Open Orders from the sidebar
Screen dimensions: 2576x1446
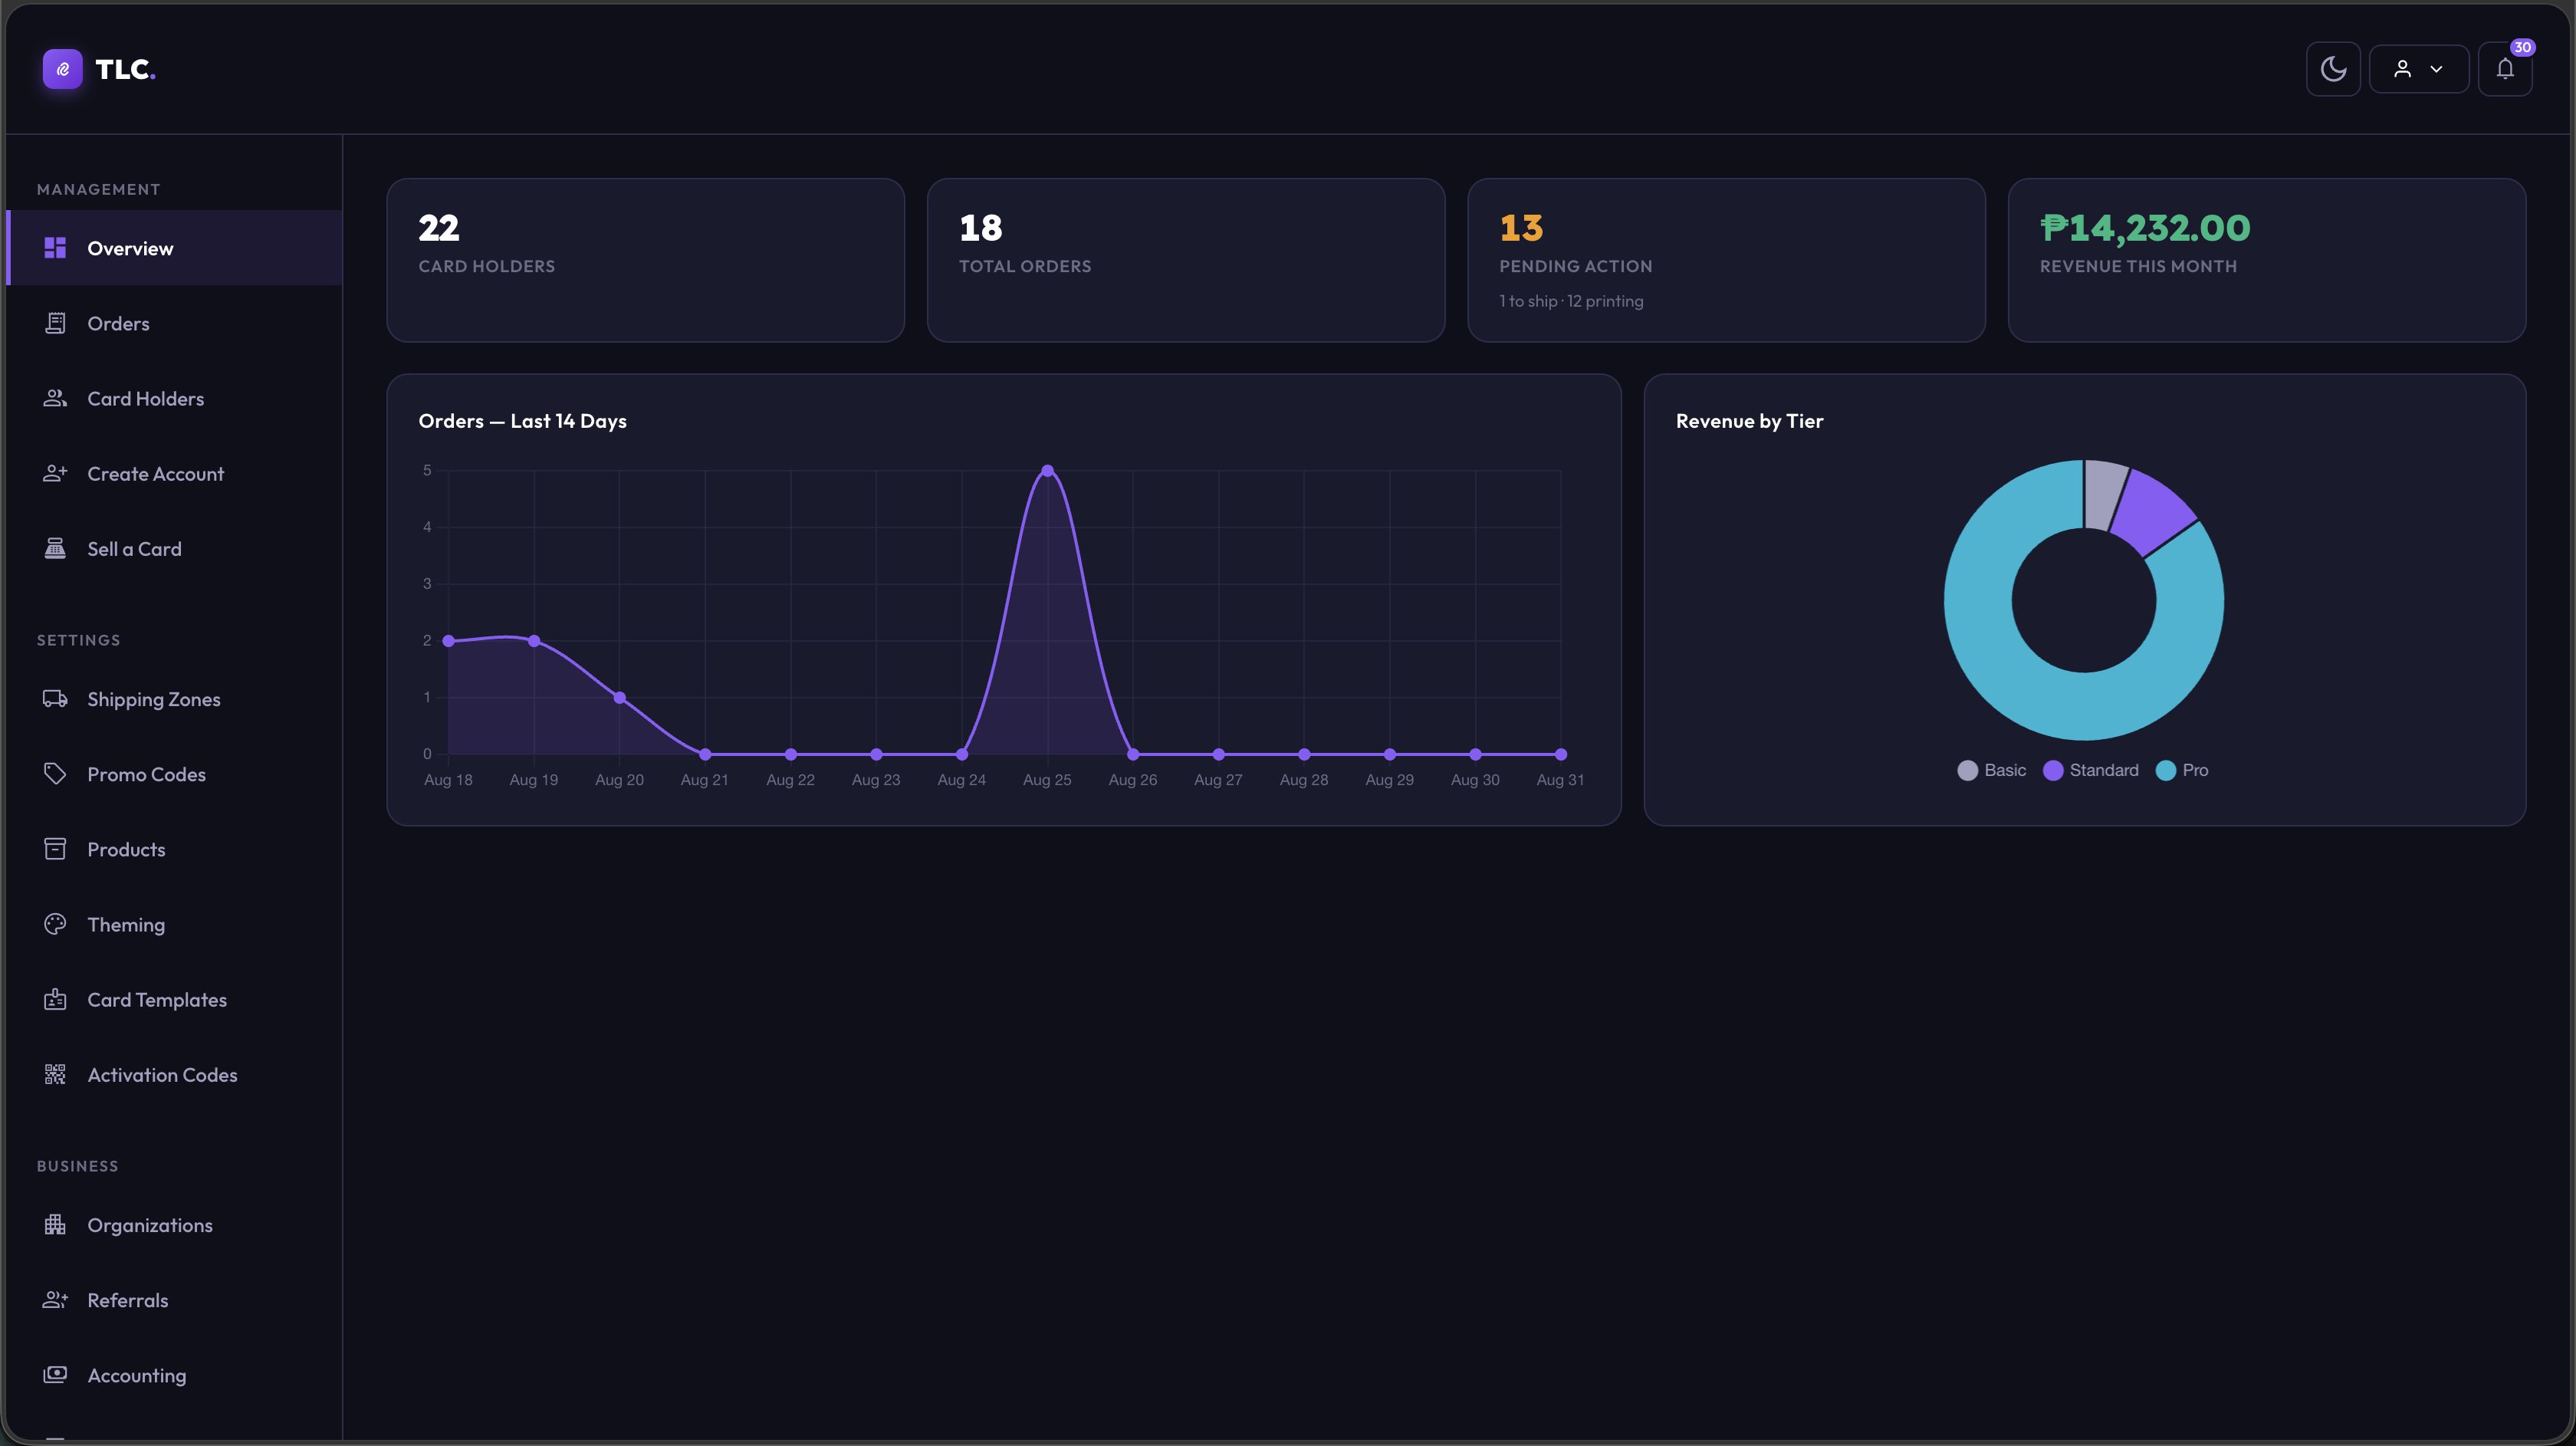coord(175,323)
